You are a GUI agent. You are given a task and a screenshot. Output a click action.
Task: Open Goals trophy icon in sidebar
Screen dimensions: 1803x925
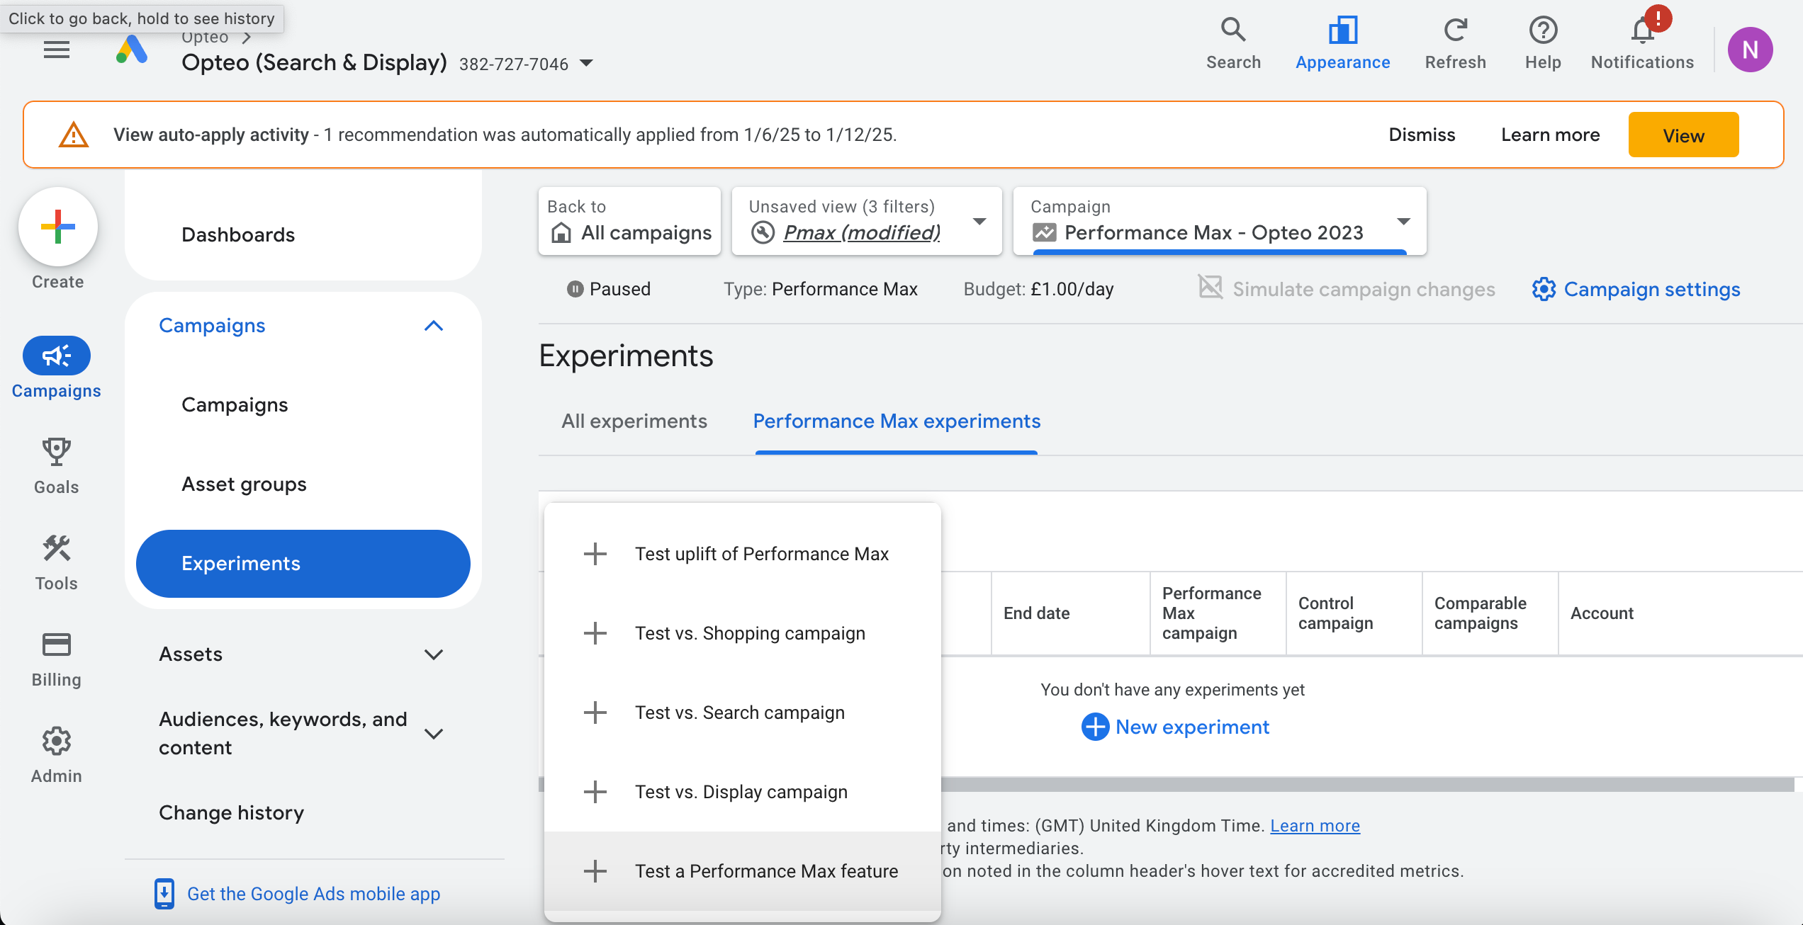point(57,452)
